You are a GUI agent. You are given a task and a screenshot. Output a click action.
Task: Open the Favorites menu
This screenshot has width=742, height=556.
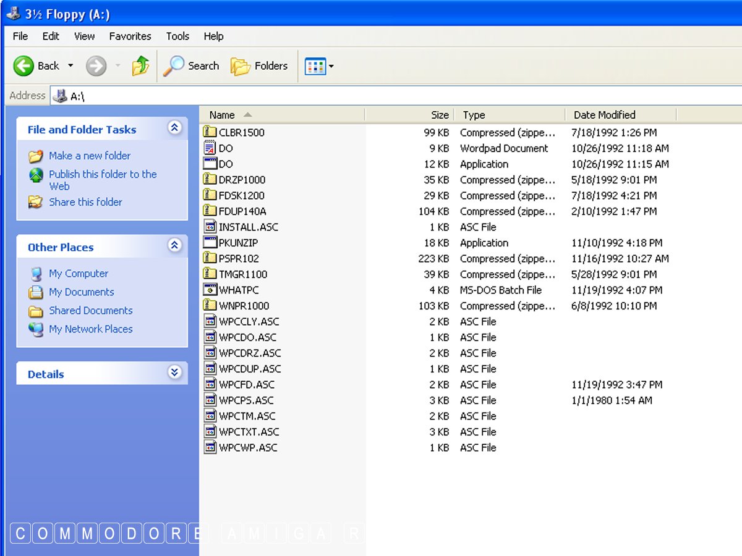(x=130, y=36)
